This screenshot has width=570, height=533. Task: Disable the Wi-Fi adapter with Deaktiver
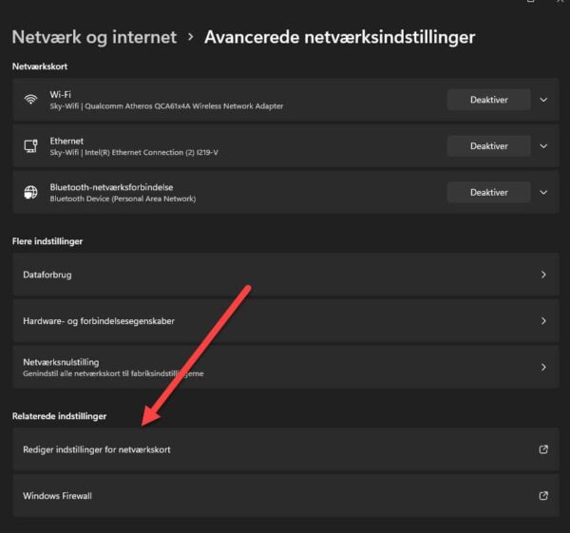(x=488, y=100)
